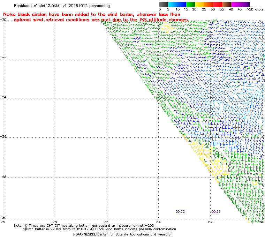Viewport: 265px width, 240px height.
Task: Click the latitude label -22
Action: coord(3,58)
